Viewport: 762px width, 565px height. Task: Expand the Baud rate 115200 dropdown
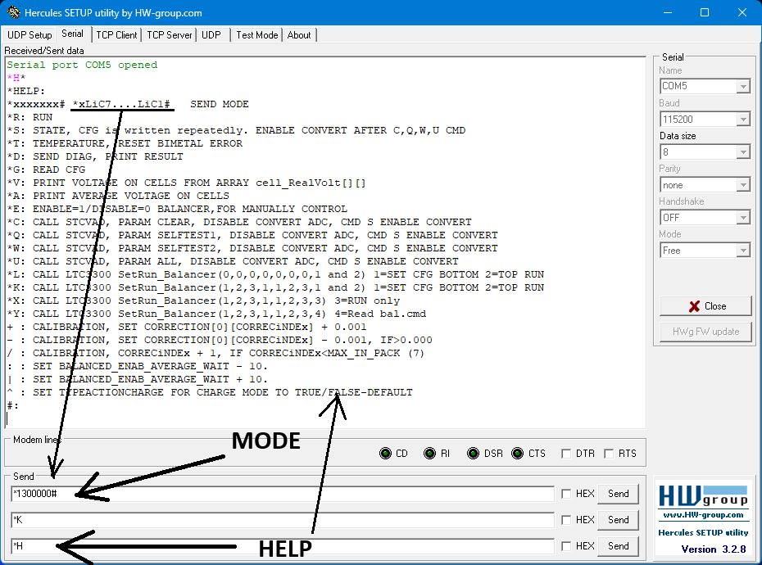pyautogui.click(x=743, y=120)
